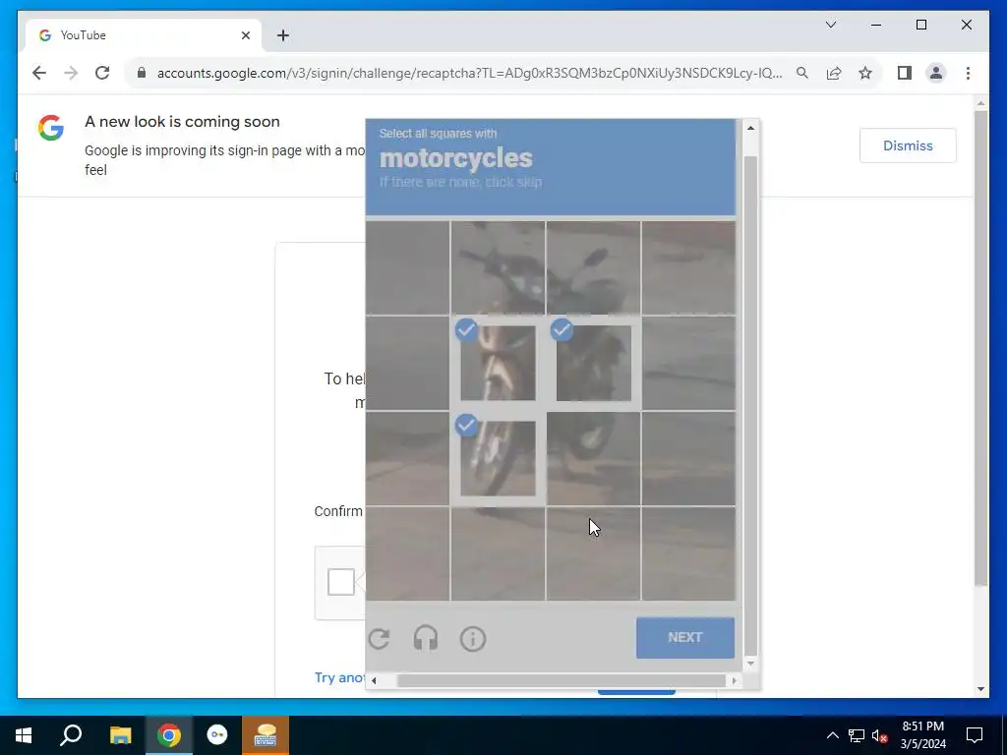The height and width of the screenshot is (755, 1007).
Task: Open File Explorer from taskbar
Action: point(120,735)
